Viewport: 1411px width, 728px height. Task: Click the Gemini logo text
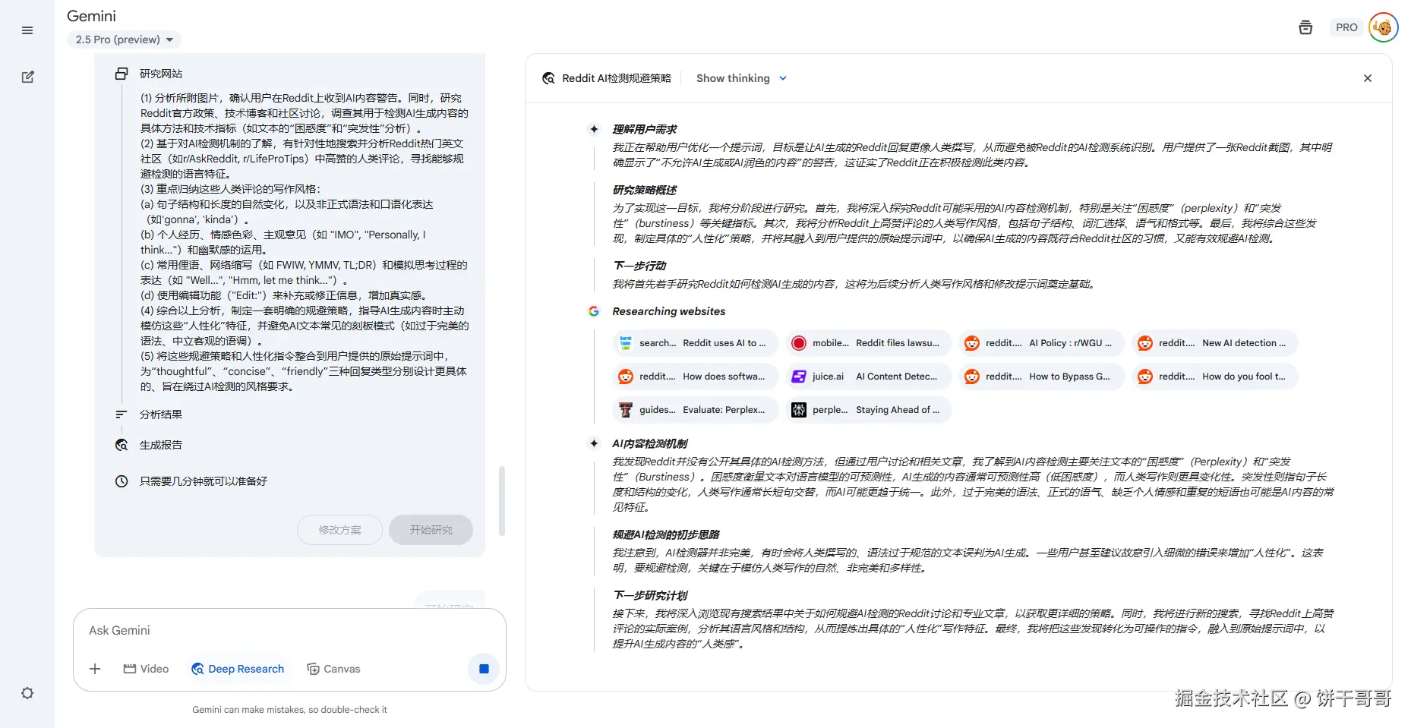pyautogui.click(x=91, y=16)
